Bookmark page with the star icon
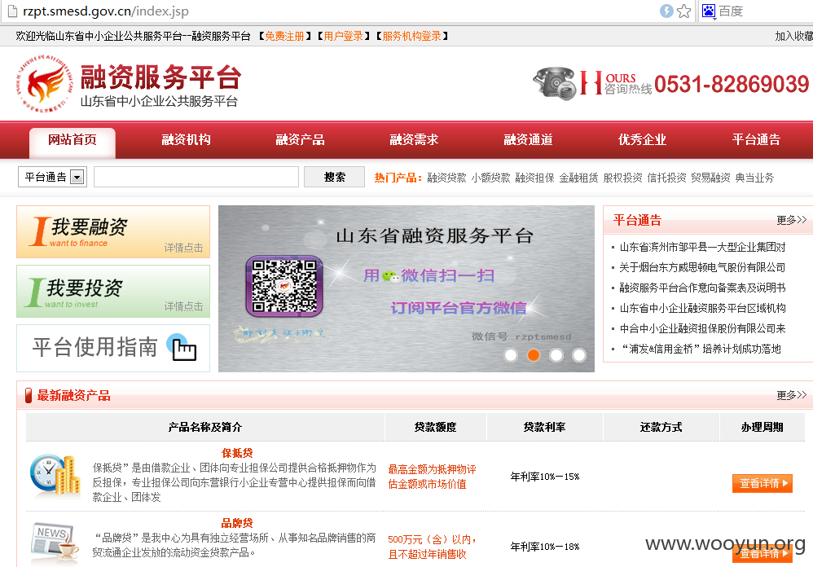This screenshot has height=567, width=813. point(684,11)
